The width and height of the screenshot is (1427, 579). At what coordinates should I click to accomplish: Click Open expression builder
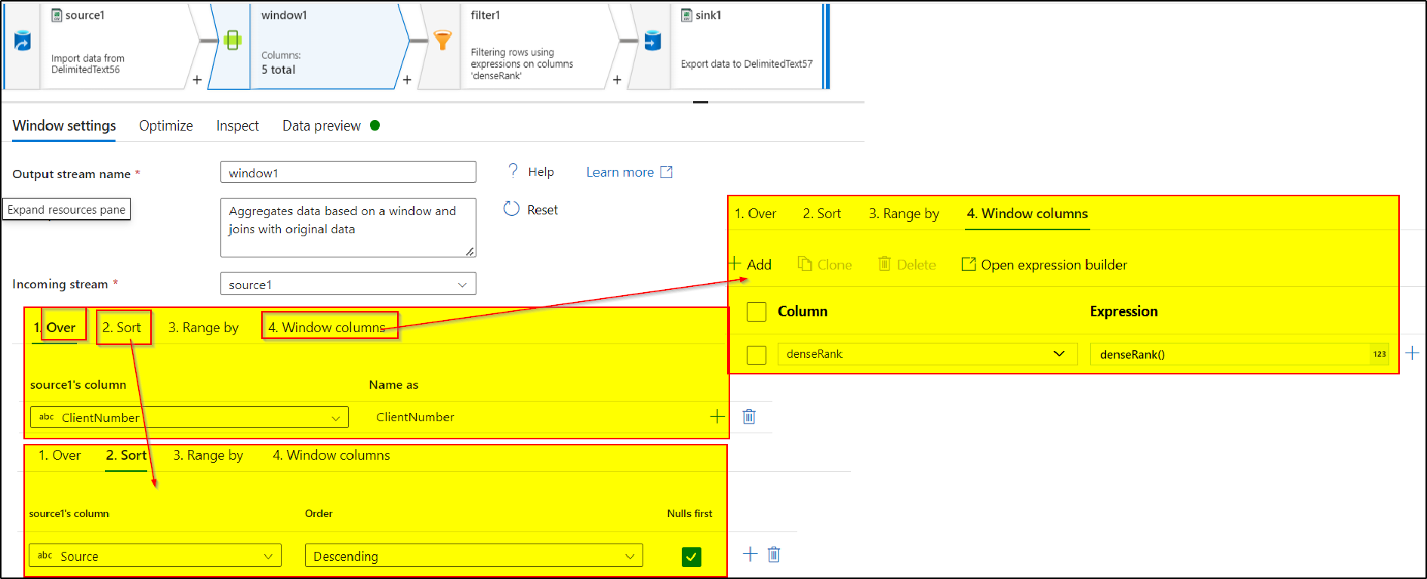[1044, 264]
